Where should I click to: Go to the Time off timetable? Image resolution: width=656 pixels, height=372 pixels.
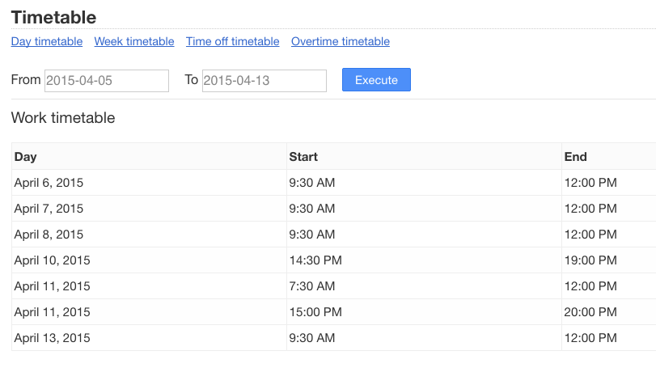pyautogui.click(x=232, y=41)
